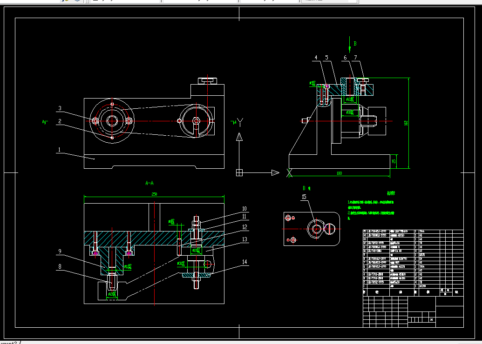Click the 250 width dimension text
This screenshot has height=344, width=482.
tap(154, 194)
